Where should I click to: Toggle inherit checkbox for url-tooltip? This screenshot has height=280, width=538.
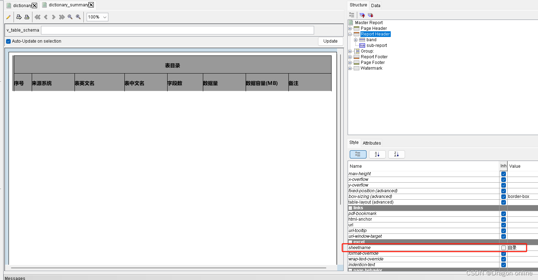(x=503, y=231)
